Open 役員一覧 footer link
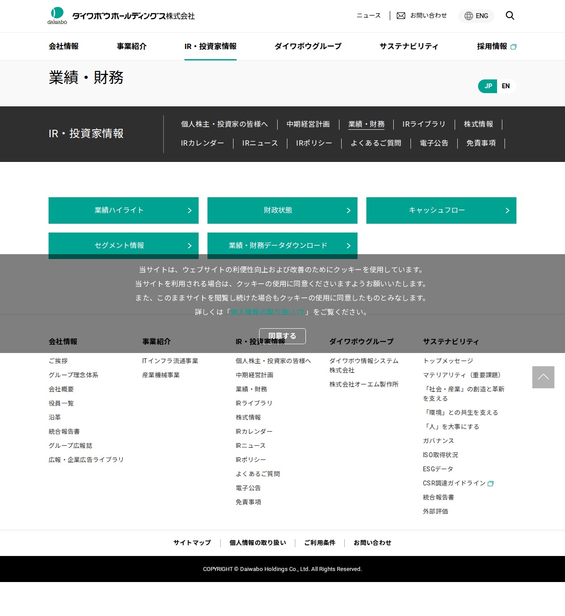 (61, 403)
